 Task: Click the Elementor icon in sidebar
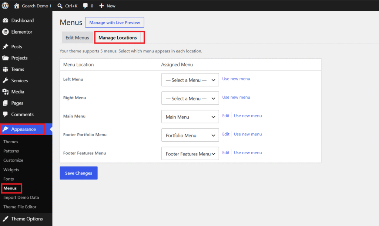click(x=5, y=32)
